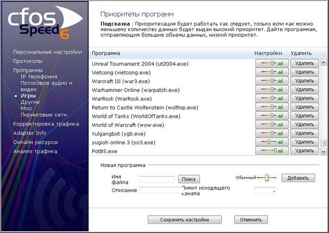329x233 pixels.
Task: Click Удалить for World of Warcraft
Action: [304, 125]
